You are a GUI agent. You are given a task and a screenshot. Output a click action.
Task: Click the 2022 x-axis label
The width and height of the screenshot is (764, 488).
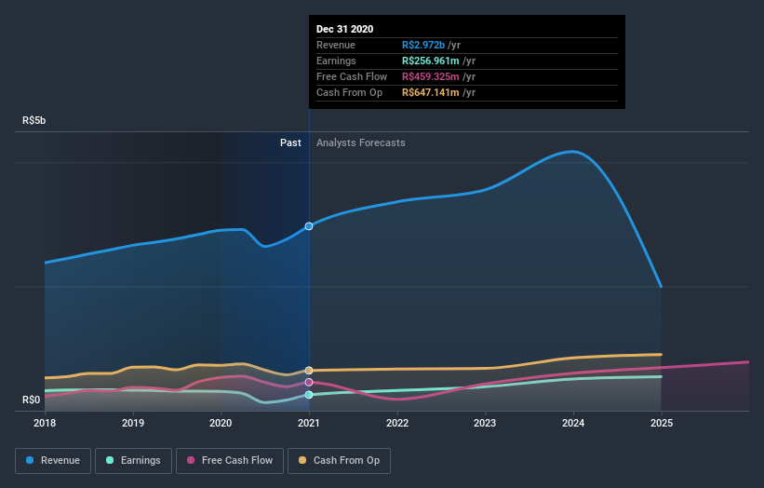pos(397,423)
